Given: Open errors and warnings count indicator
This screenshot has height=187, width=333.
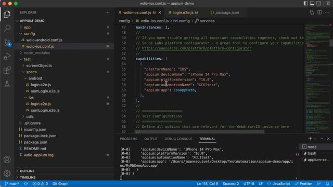Looking at the screenshot, I should click(40, 183).
